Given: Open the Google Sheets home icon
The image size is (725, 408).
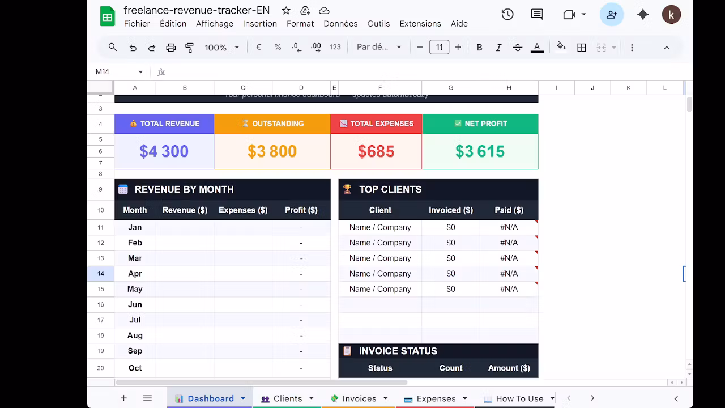Looking at the screenshot, I should coord(107,16).
